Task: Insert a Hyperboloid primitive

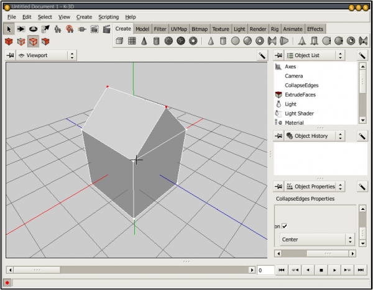Action: click(x=272, y=41)
